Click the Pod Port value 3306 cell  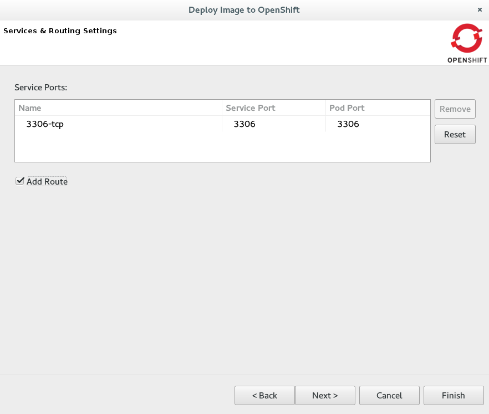[x=348, y=124]
